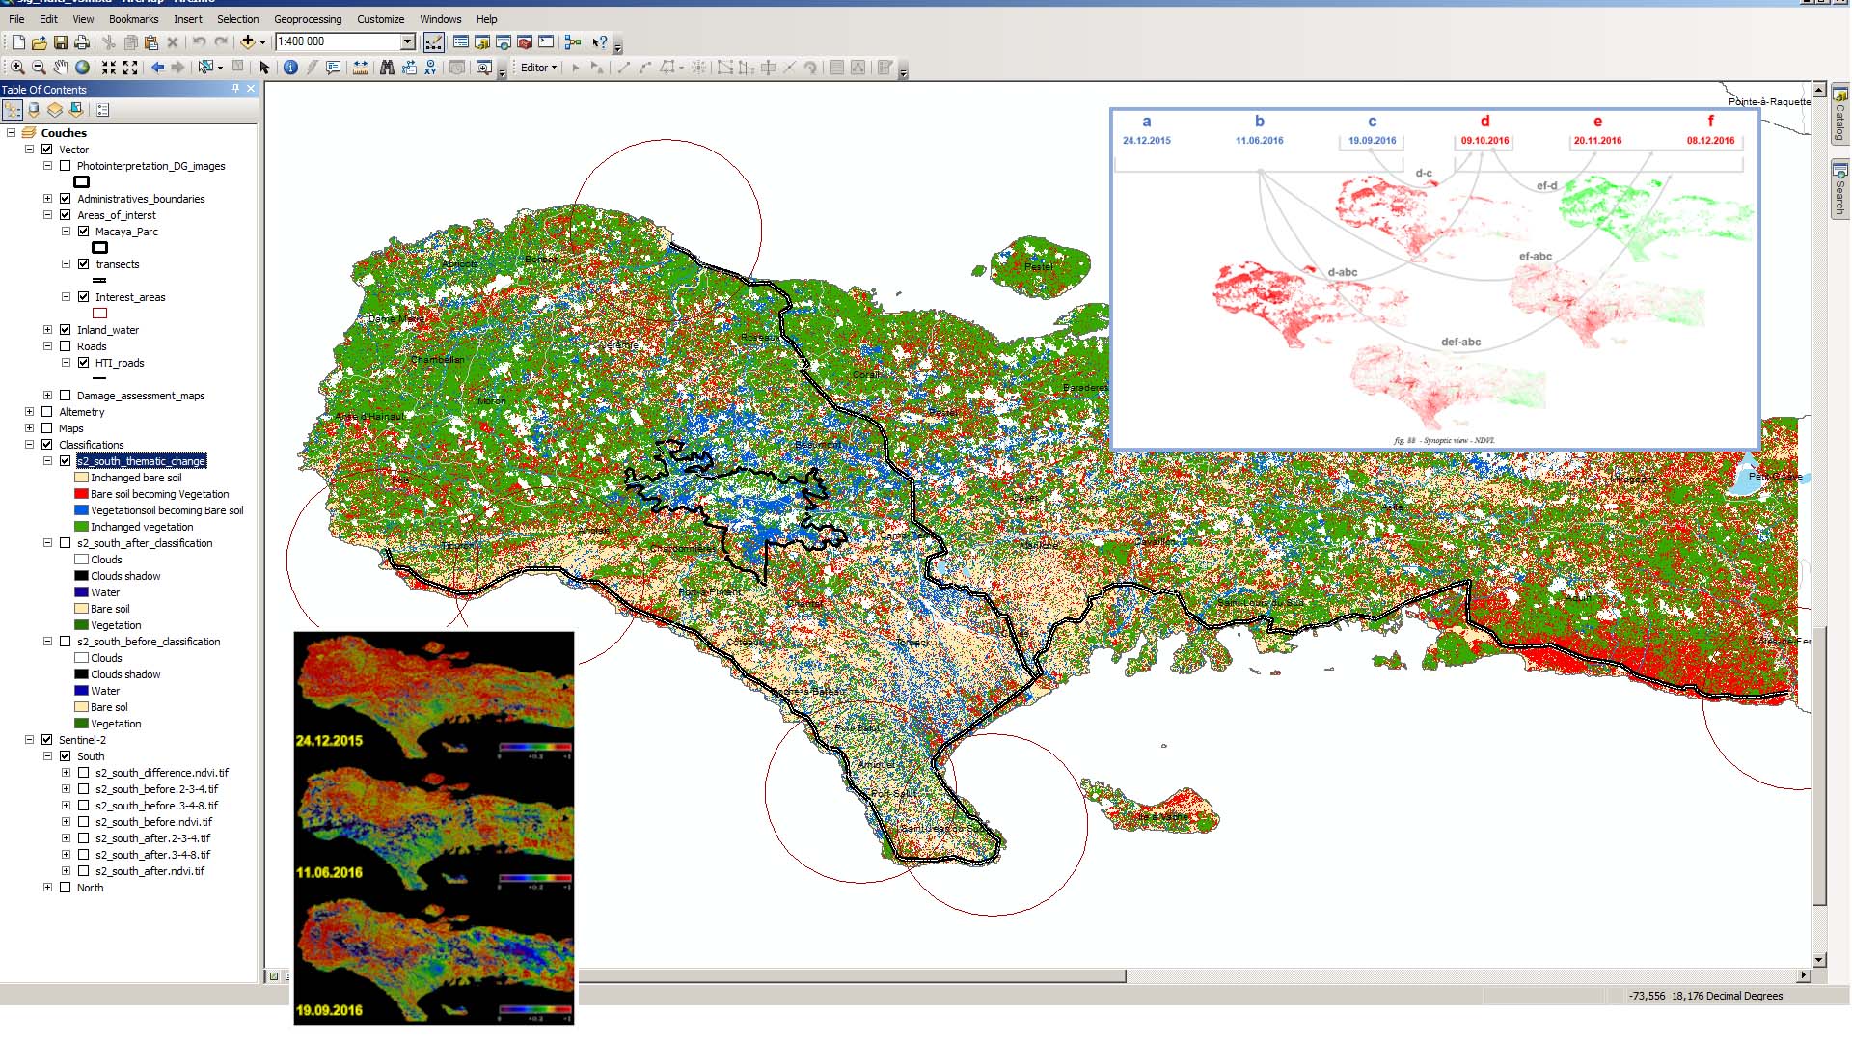Launch the ModelBuilder window icon
The width and height of the screenshot is (1852, 1042).
573,42
